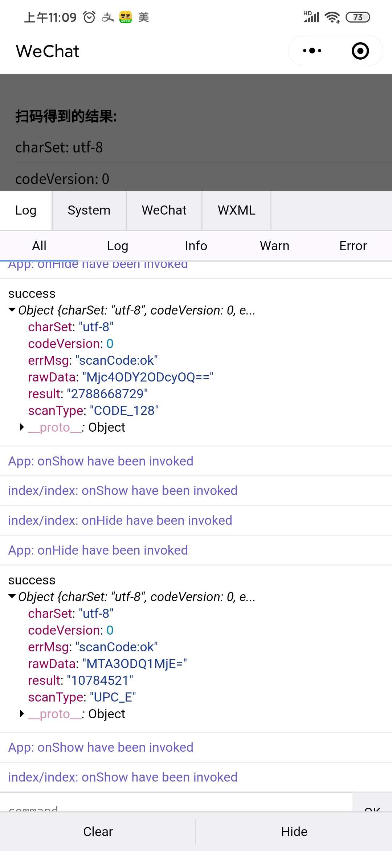The height and width of the screenshot is (851, 392).
Task: Tap the first "success" log label
Action: (x=32, y=293)
